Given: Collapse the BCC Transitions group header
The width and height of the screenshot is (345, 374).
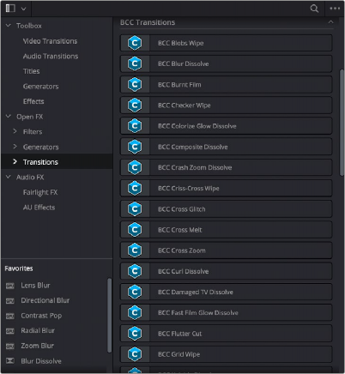Looking at the screenshot, I should [330, 22].
